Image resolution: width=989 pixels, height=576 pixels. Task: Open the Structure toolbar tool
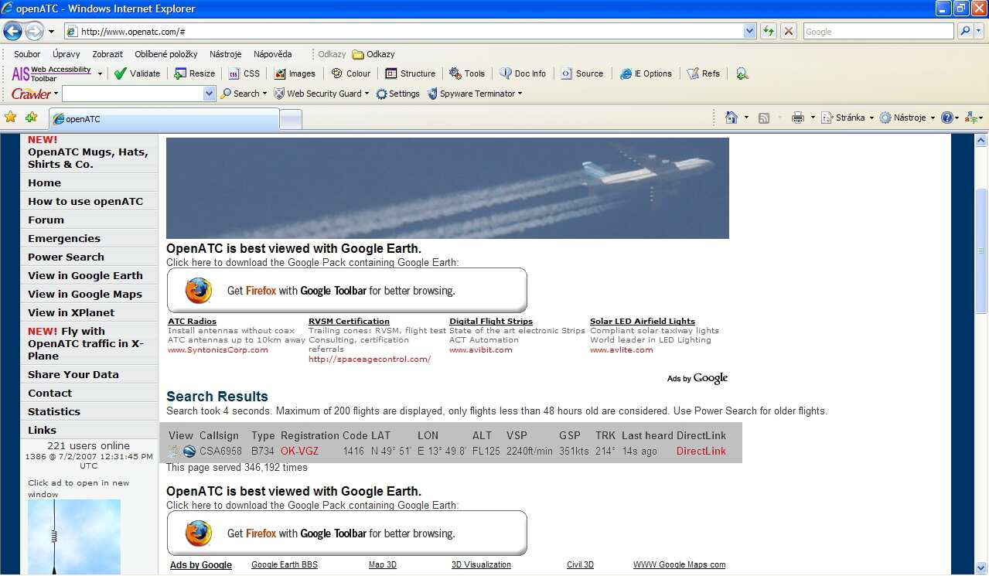click(410, 73)
